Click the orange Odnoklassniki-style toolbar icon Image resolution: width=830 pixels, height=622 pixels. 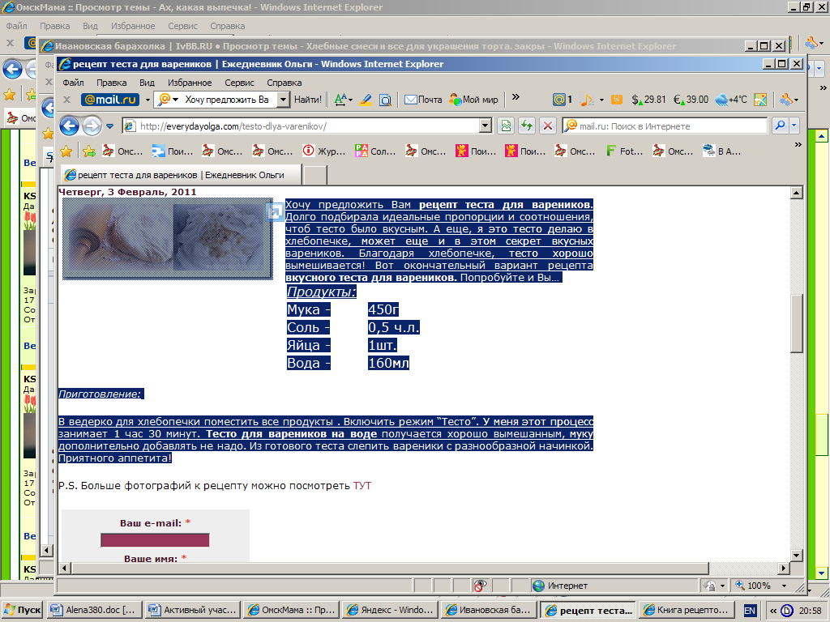click(616, 100)
